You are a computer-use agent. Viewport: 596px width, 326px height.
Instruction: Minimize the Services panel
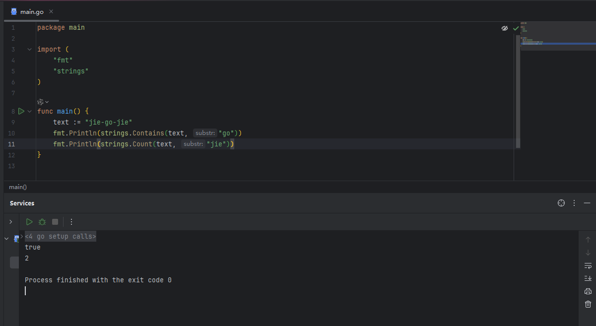[x=587, y=203]
